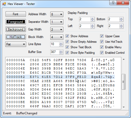Click the hex view scrollbar up arrow
The image size is (131, 118).
pyautogui.click(x=124, y=60)
